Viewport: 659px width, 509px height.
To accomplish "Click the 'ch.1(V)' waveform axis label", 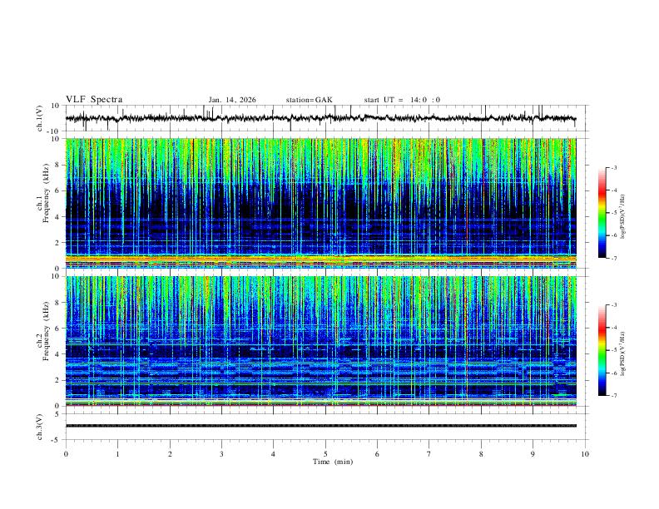I will 40,118.
